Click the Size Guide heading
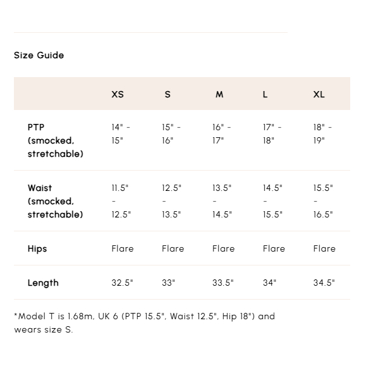This screenshot has width=366, height=366. click(x=39, y=56)
